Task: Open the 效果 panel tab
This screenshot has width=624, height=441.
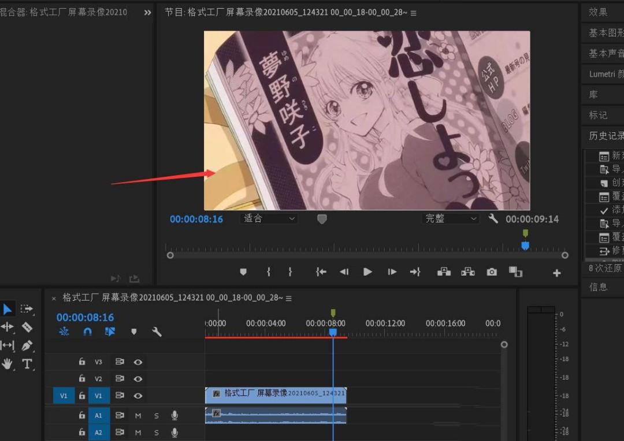Action: point(599,12)
